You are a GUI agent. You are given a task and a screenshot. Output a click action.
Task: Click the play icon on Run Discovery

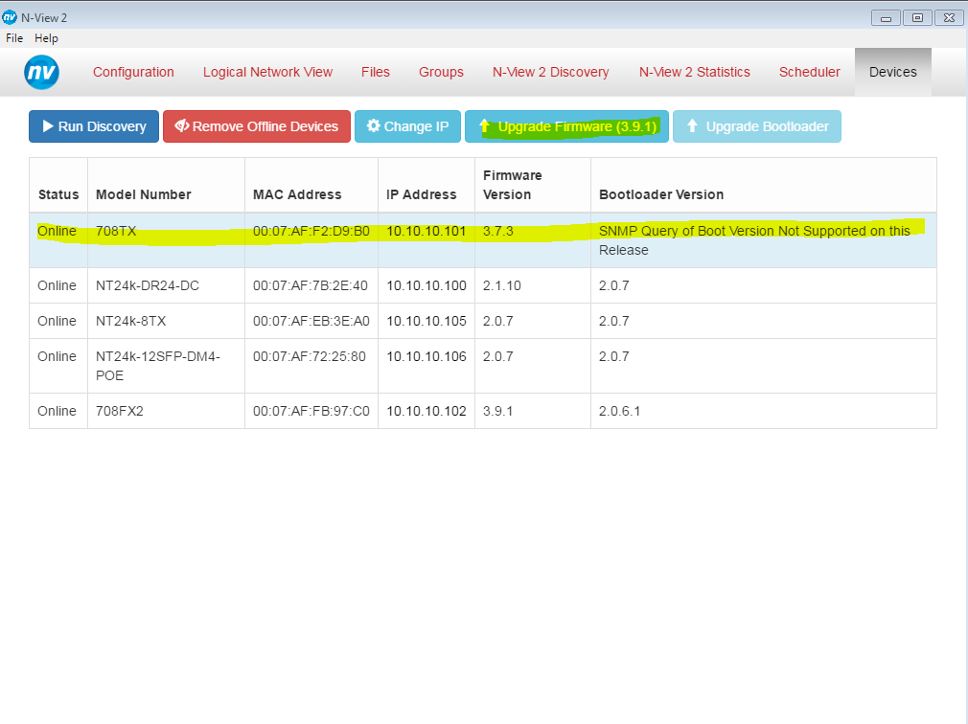point(48,126)
